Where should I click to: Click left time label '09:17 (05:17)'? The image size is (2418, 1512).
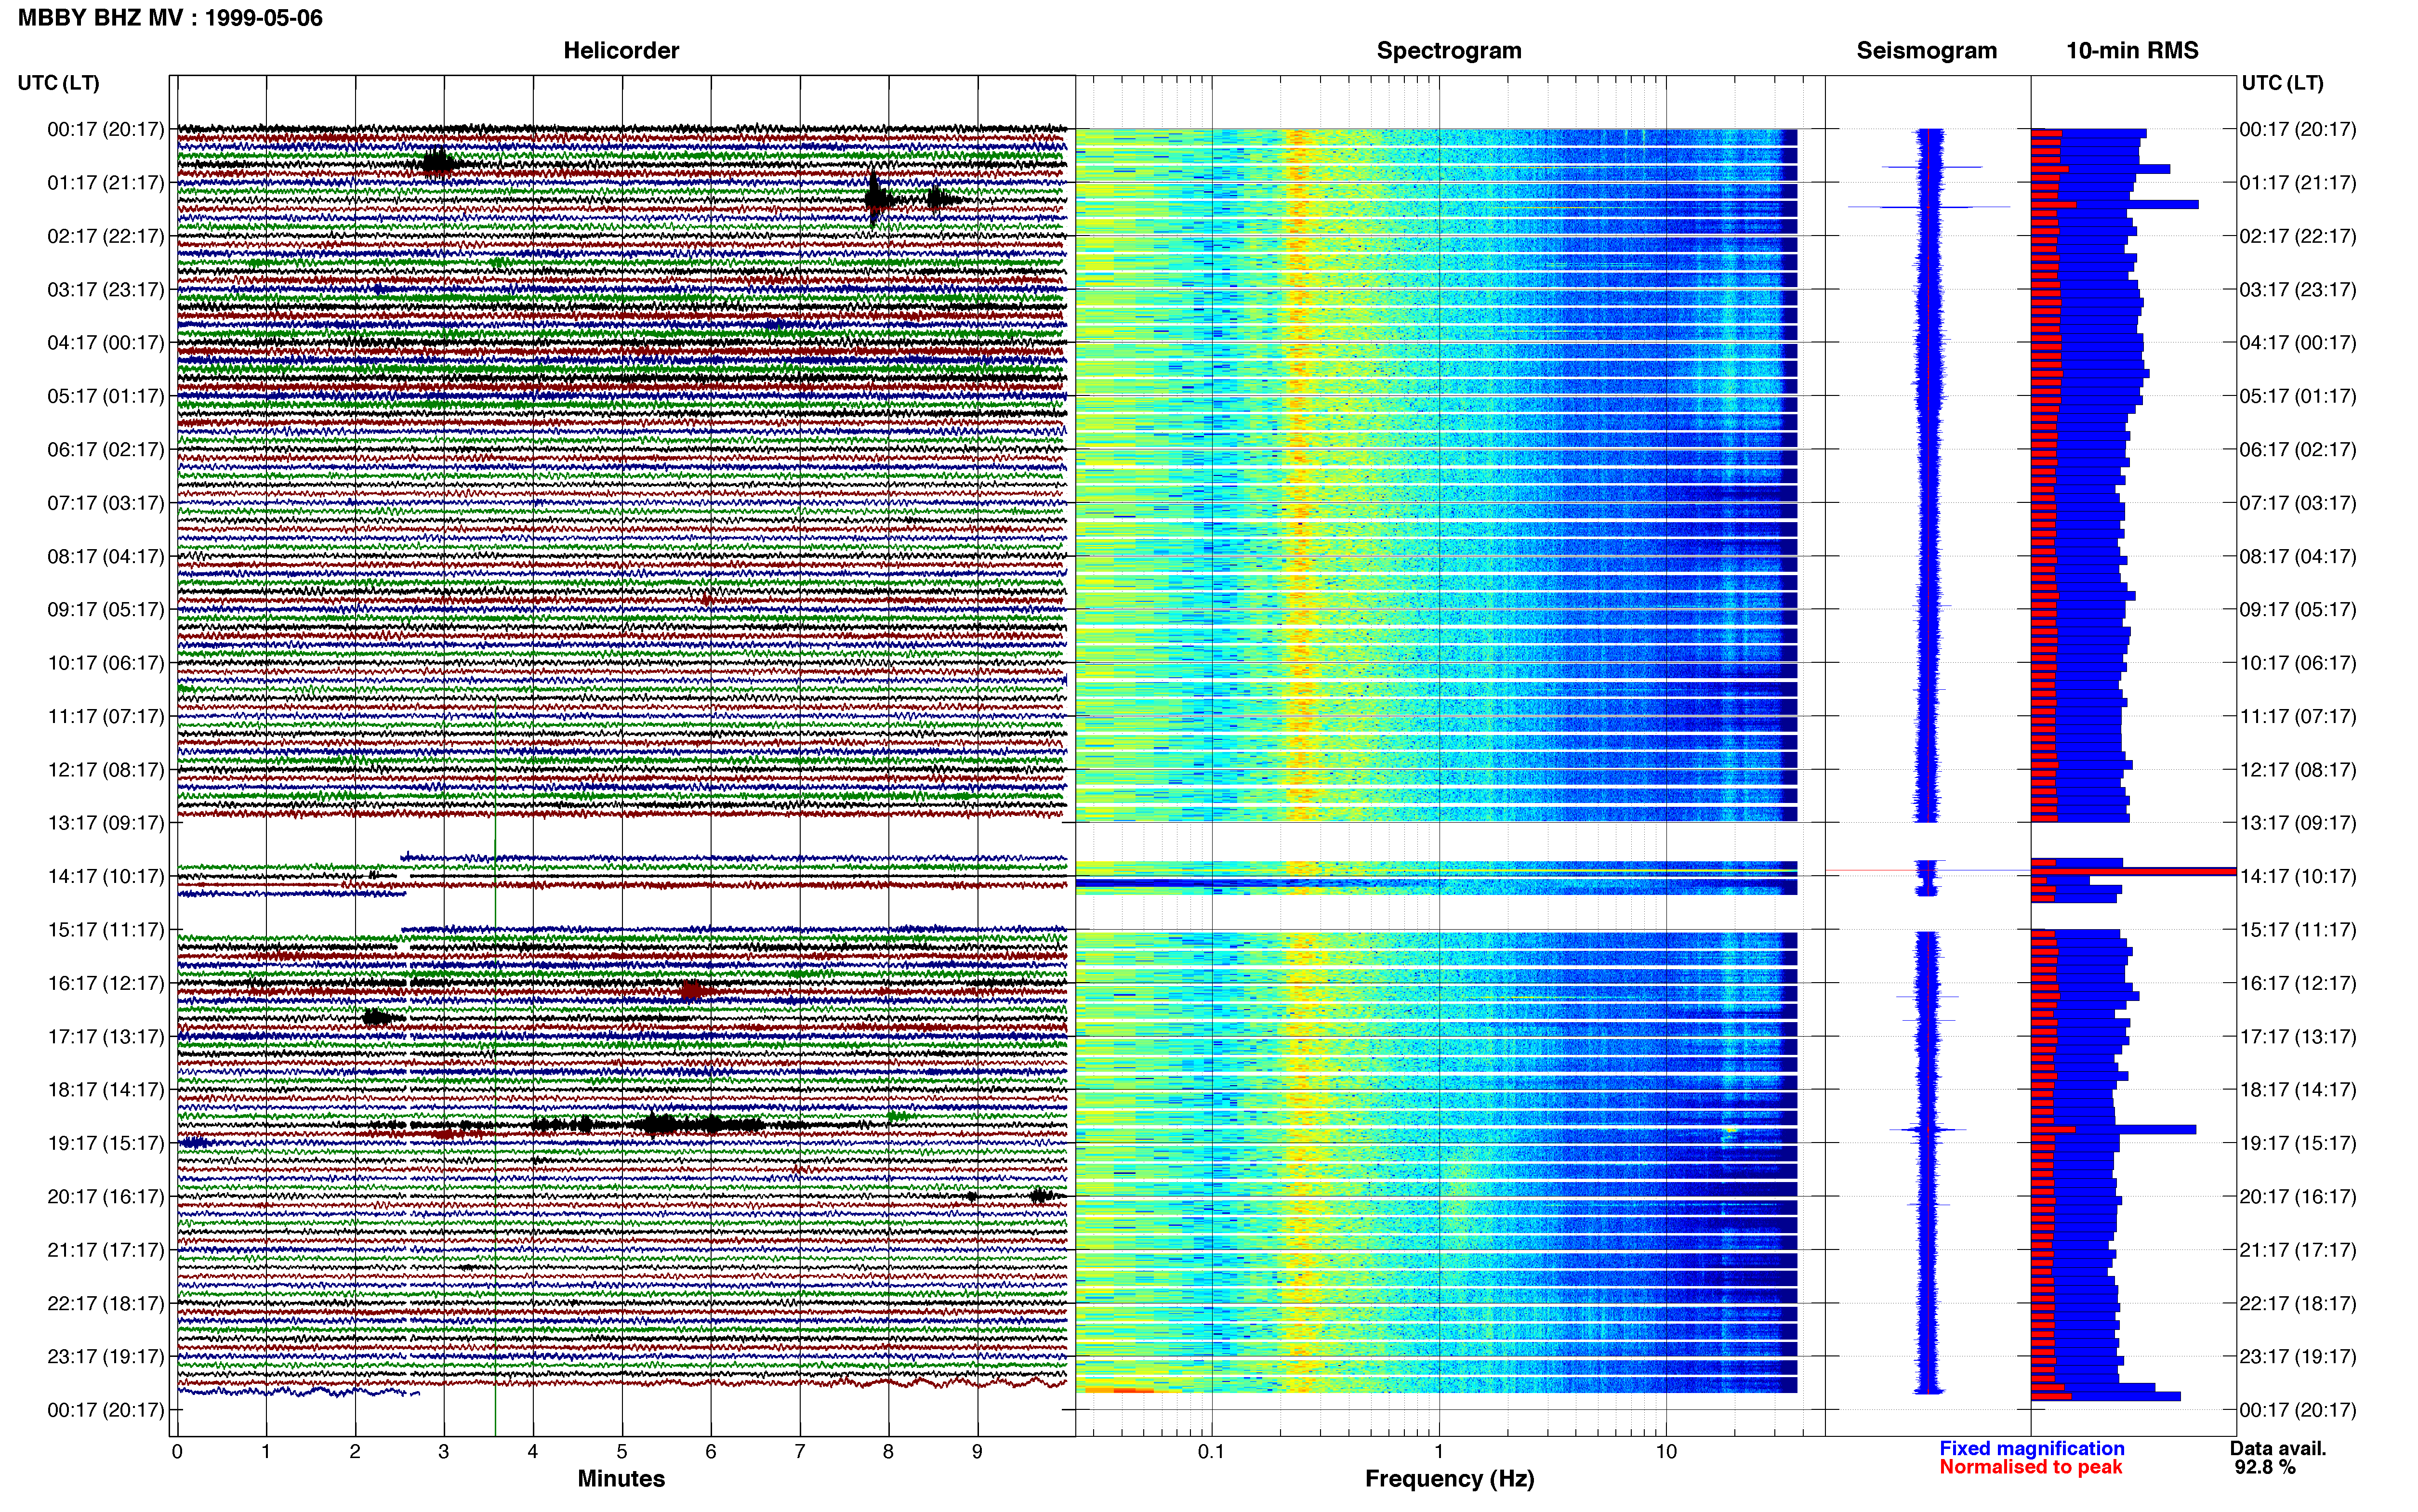pos(106,609)
